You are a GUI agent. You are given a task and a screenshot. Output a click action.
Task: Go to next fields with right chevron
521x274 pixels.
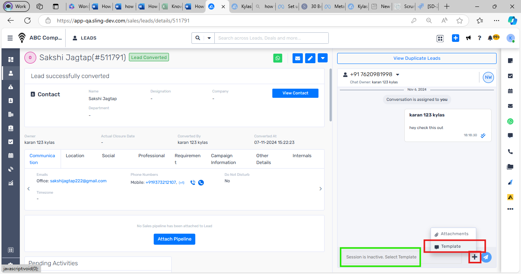click(320, 189)
